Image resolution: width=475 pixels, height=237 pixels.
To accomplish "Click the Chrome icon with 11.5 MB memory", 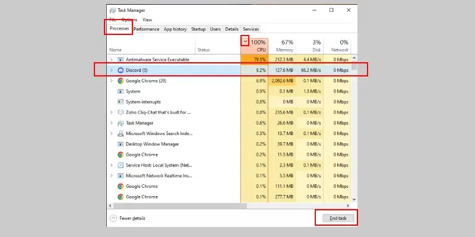I will pyautogui.click(x=121, y=155).
